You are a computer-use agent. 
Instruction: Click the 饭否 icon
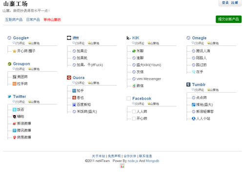(x=15, y=110)
